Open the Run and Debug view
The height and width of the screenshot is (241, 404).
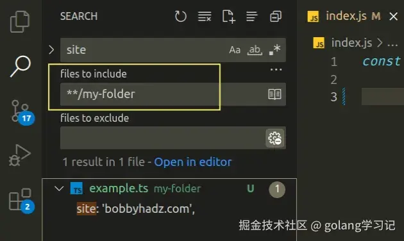coord(20,156)
